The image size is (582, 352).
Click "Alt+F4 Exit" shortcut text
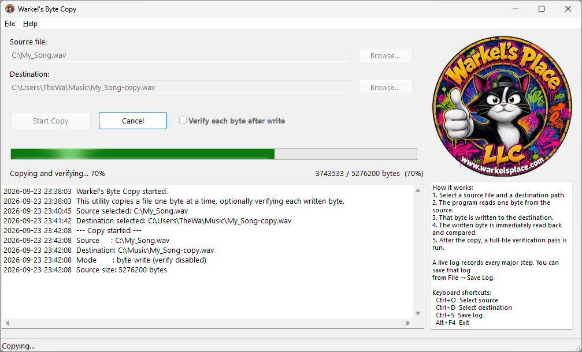click(x=453, y=323)
